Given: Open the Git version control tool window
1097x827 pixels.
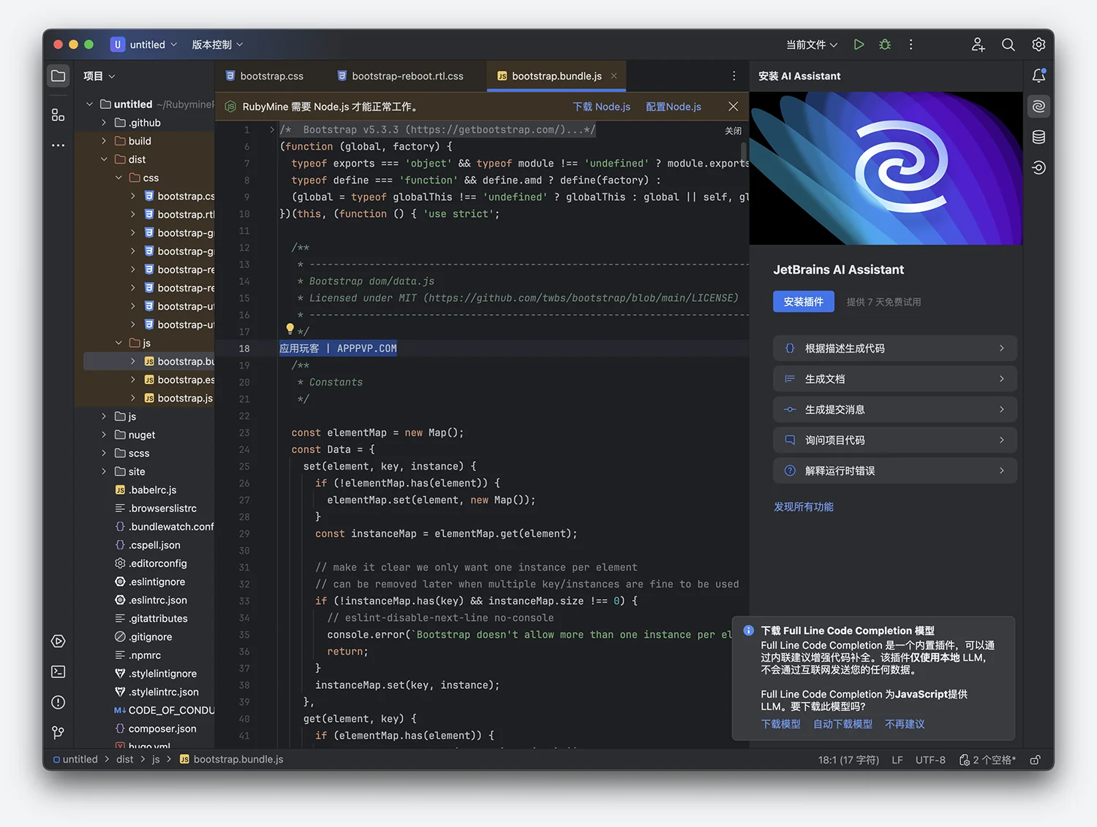Looking at the screenshot, I should 59,733.
